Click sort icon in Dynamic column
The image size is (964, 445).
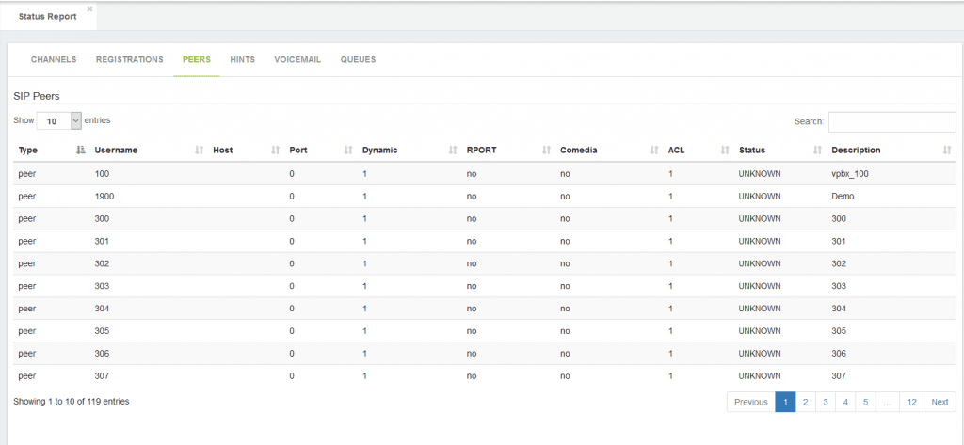(453, 150)
